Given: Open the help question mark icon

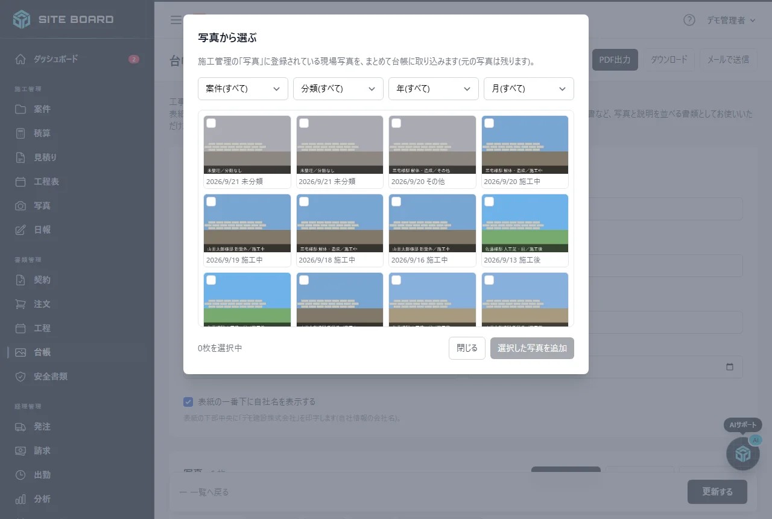Looking at the screenshot, I should (689, 20).
